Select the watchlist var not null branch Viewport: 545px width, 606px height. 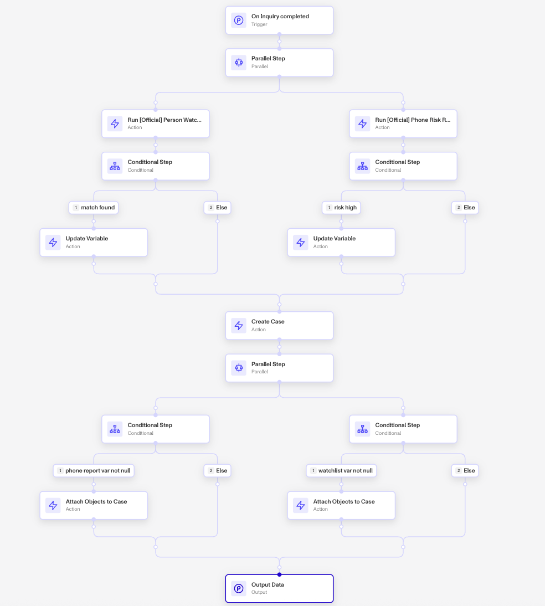[341, 470]
